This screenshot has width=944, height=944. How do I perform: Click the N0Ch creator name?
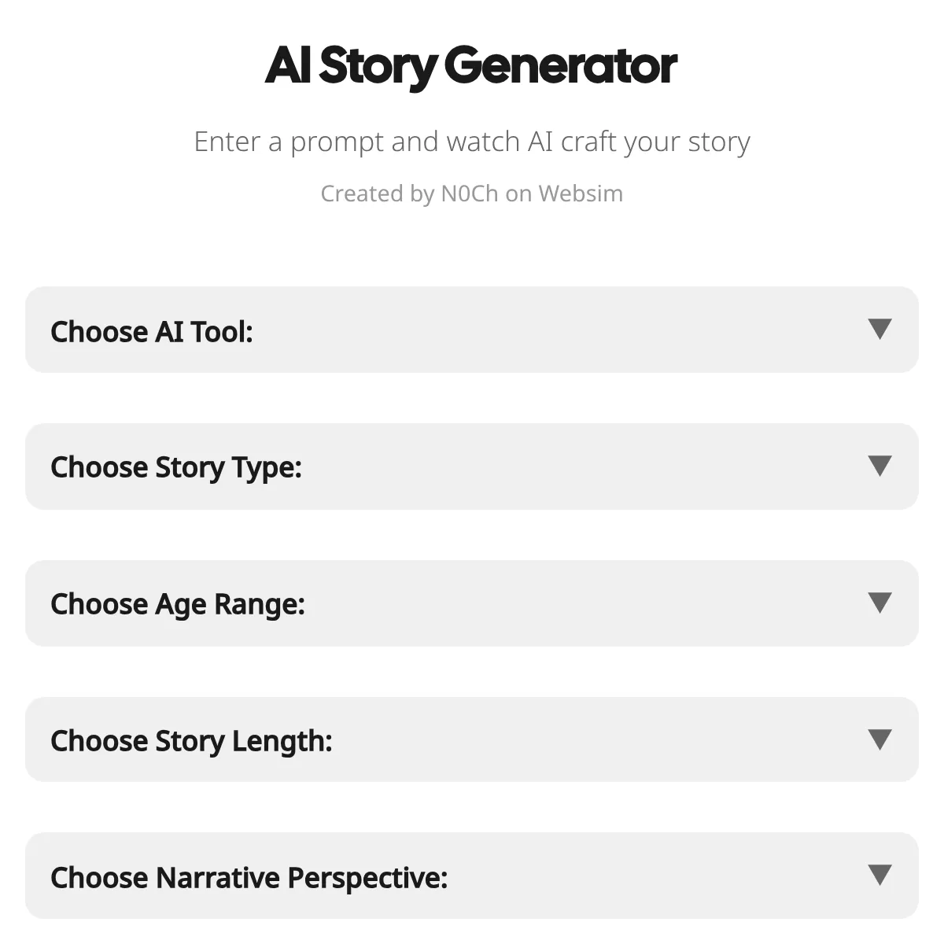coord(470,194)
